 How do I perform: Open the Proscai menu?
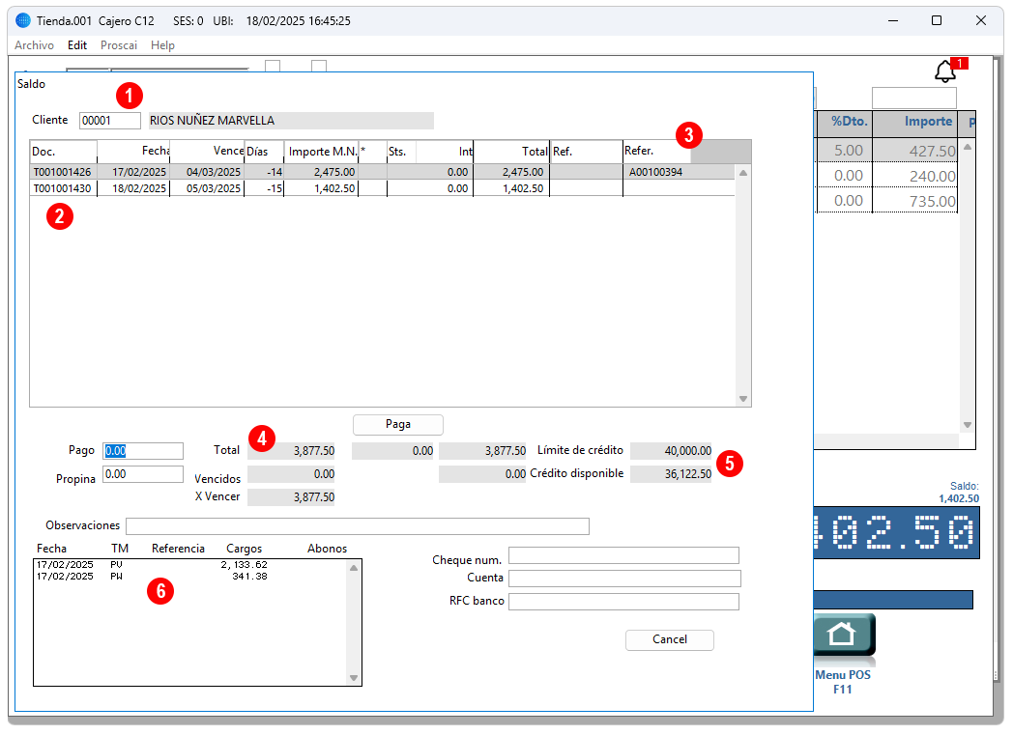click(119, 45)
